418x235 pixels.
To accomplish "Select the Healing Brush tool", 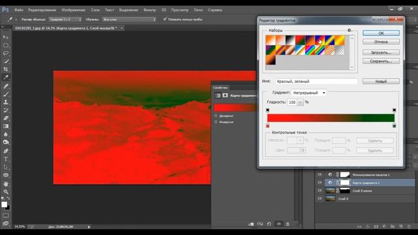I will pyautogui.click(x=6, y=86).
